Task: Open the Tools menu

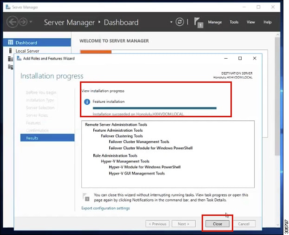Action: point(234,22)
